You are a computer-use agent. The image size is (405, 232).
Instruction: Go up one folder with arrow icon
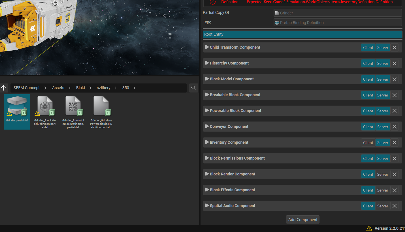[x=4, y=88]
